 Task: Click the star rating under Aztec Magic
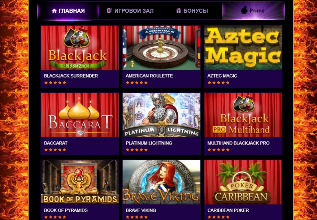tap(219, 83)
